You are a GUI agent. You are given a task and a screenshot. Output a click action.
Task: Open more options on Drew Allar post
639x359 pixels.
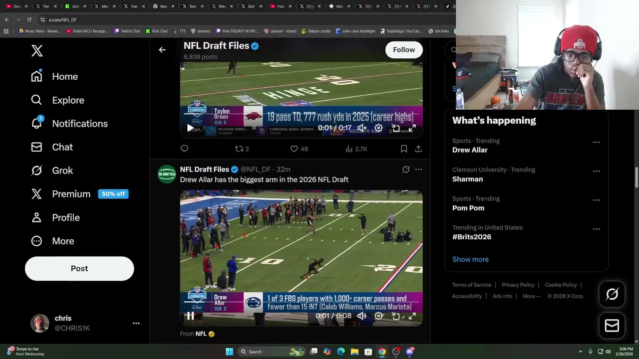coord(418,170)
